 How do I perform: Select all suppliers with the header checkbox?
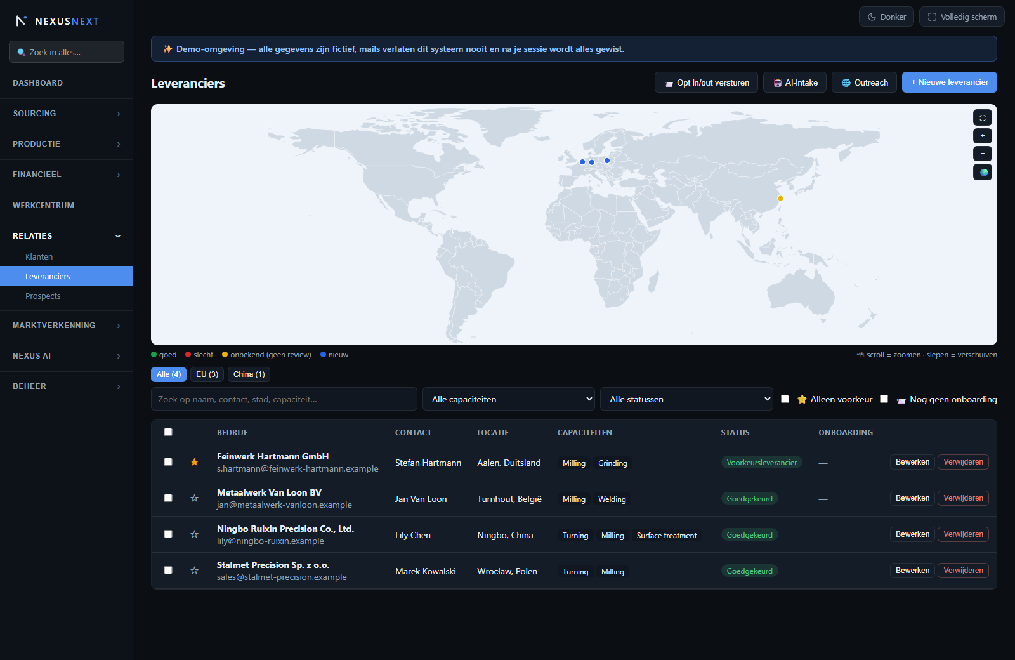[168, 432]
